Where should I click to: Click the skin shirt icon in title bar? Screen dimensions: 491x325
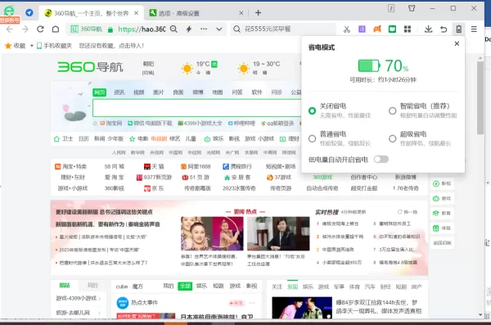(x=412, y=8)
